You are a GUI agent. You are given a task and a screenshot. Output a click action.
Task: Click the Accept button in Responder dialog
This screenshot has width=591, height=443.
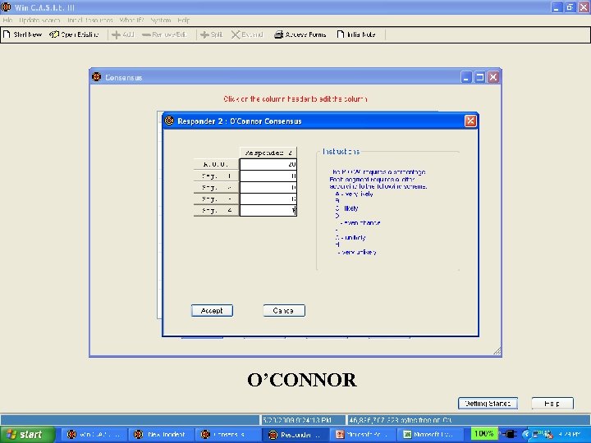point(212,311)
